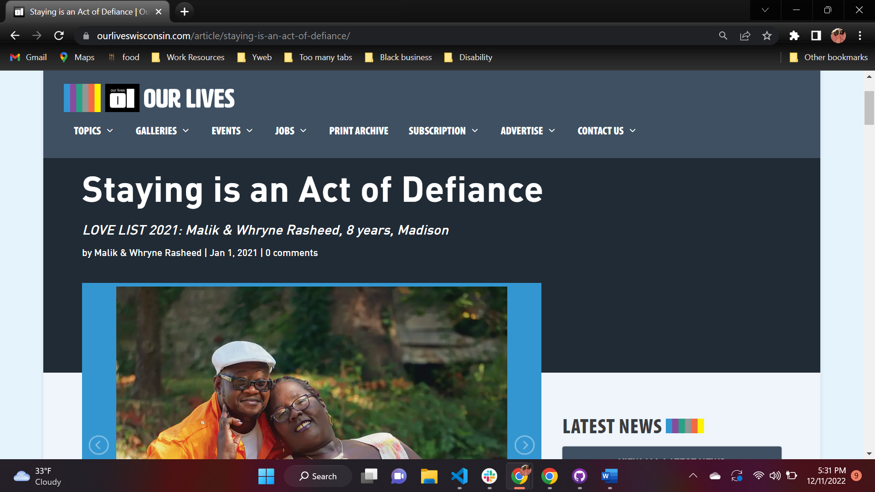The height and width of the screenshot is (492, 875).
Task: Expand the Topics dropdown menu
Action: click(93, 131)
